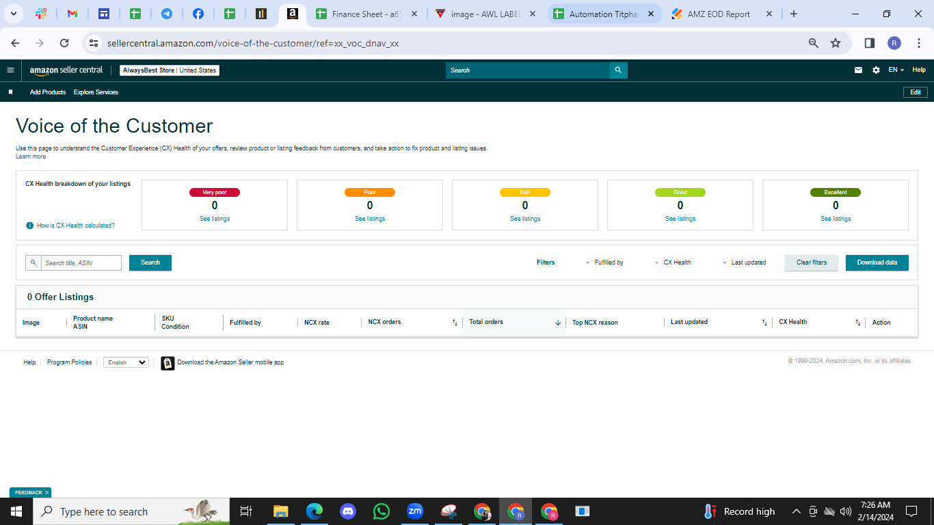This screenshot has width=934, height=525.
Task: Close the Finance Sheet tab
Action: coord(414,14)
